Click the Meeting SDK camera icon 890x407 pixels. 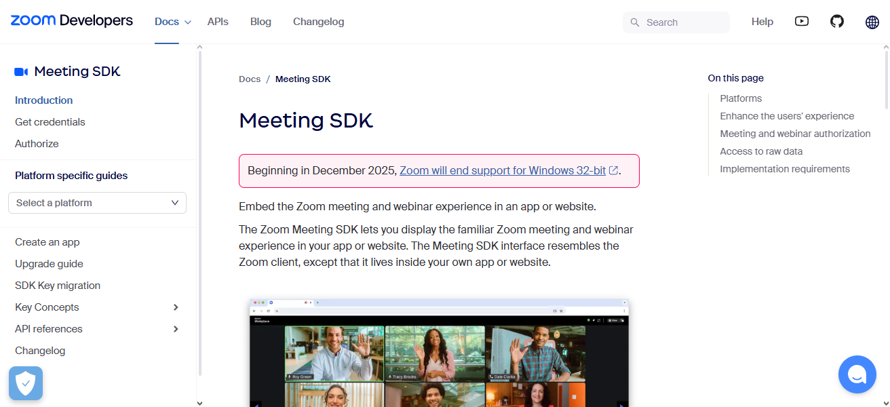tap(21, 71)
